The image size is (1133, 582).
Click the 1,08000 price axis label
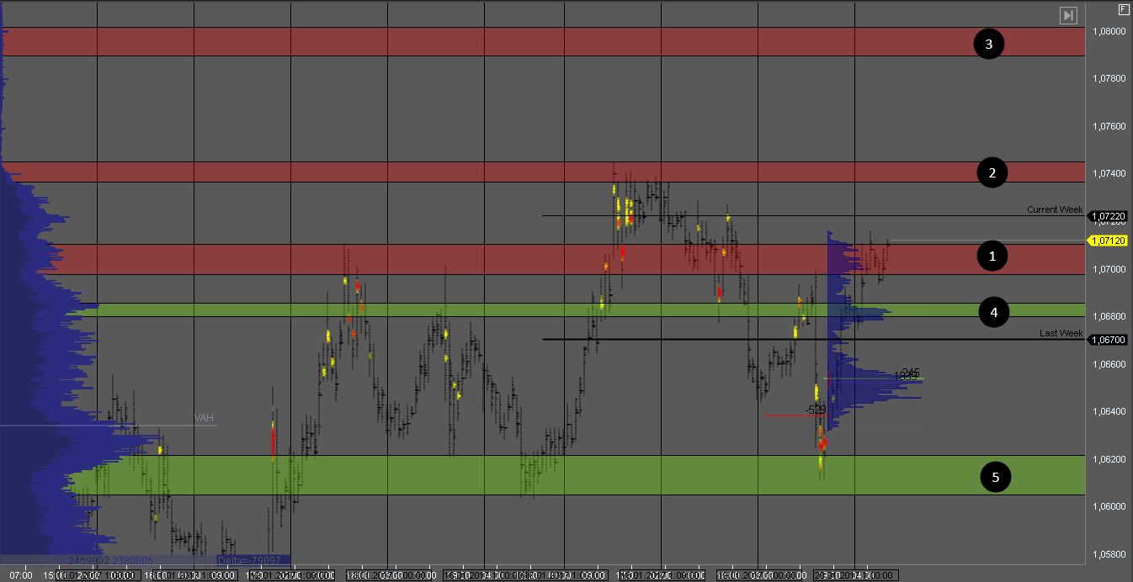click(x=1109, y=31)
